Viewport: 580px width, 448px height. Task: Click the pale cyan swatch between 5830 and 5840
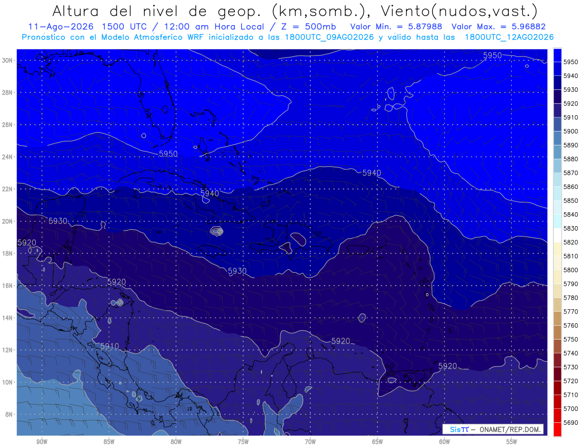click(x=557, y=221)
